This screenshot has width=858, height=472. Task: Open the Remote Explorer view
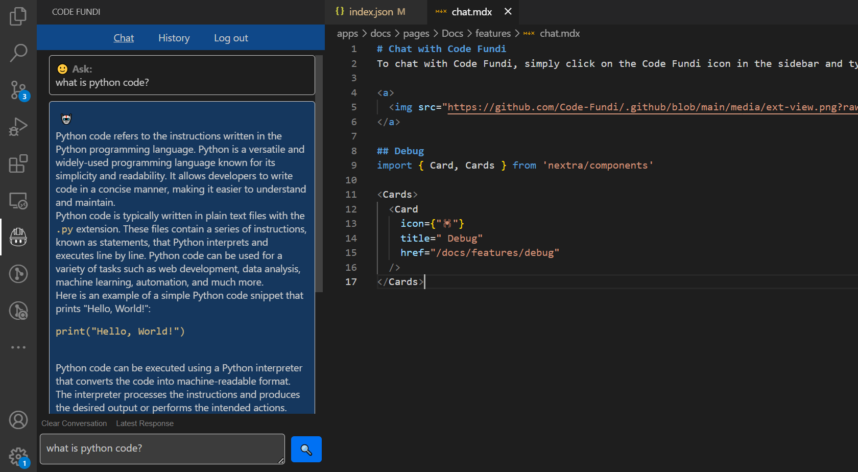tap(18, 200)
